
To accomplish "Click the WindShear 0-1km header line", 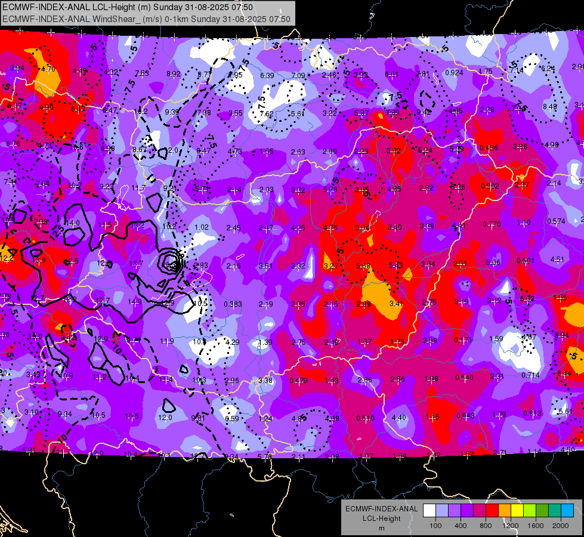I will click(146, 19).
